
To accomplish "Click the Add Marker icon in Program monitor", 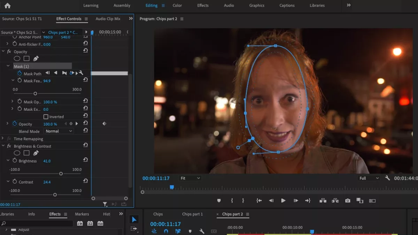I will click(x=219, y=201).
